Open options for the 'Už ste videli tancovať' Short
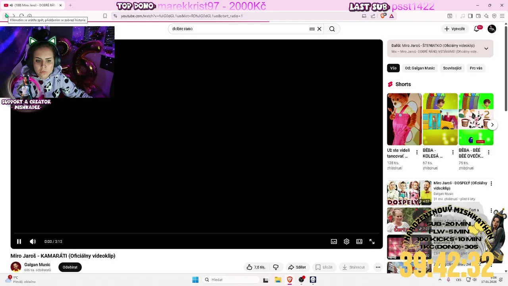Image resolution: width=508 pixels, height=286 pixels. [x=417, y=153]
